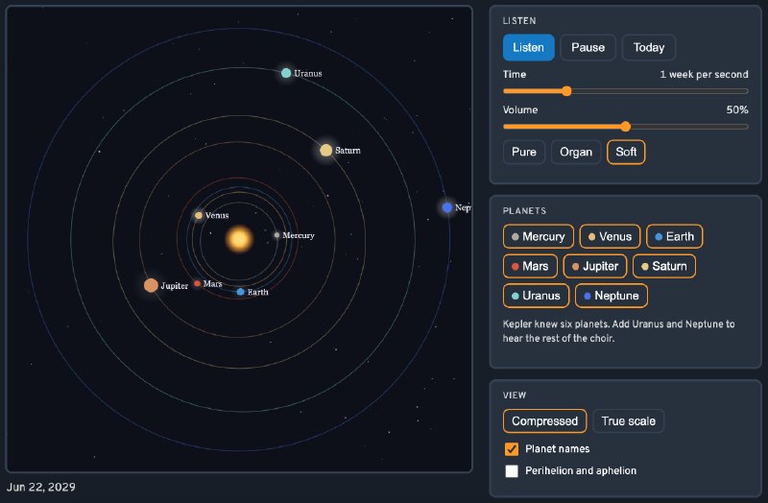The width and height of the screenshot is (768, 503).
Task: Toggle the Mercury planet chip off
Action: (x=538, y=236)
